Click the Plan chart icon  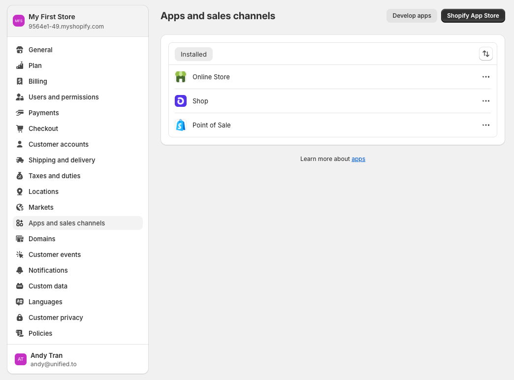[x=20, y=65]
